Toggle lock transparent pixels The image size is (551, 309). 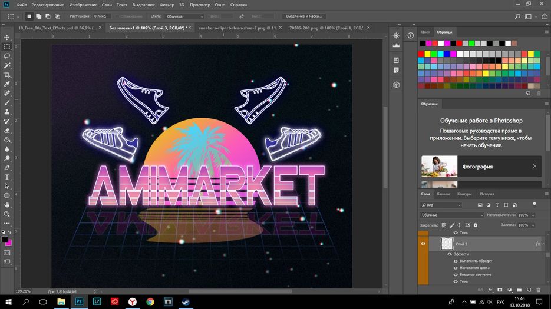pyautogui.click(x=444, y=225)
